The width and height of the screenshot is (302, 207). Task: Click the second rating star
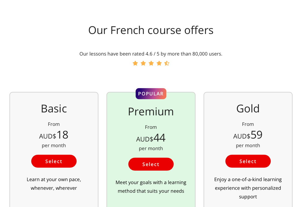[143, 63]
